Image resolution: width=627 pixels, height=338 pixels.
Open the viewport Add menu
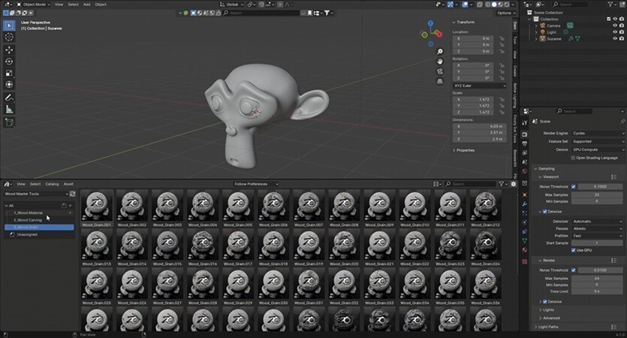tap(87, 5)
